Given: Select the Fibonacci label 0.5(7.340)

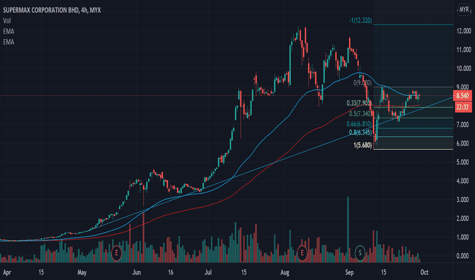Looking at the screenshot, I should (360, 114).
